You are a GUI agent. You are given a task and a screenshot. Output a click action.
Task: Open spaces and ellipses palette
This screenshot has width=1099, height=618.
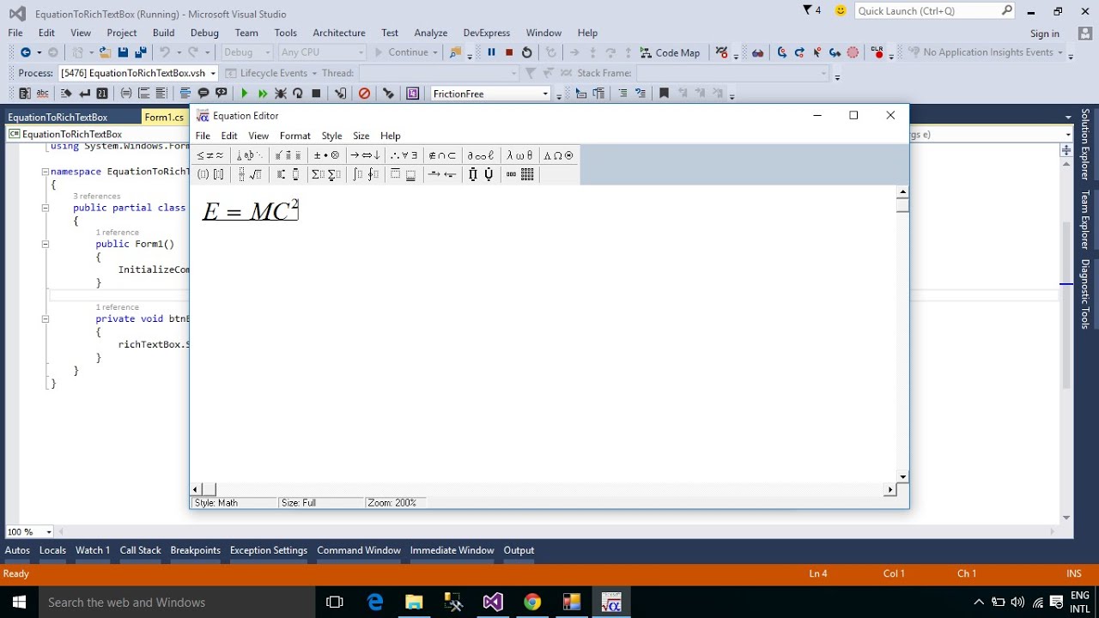click(x=250, y=155)
